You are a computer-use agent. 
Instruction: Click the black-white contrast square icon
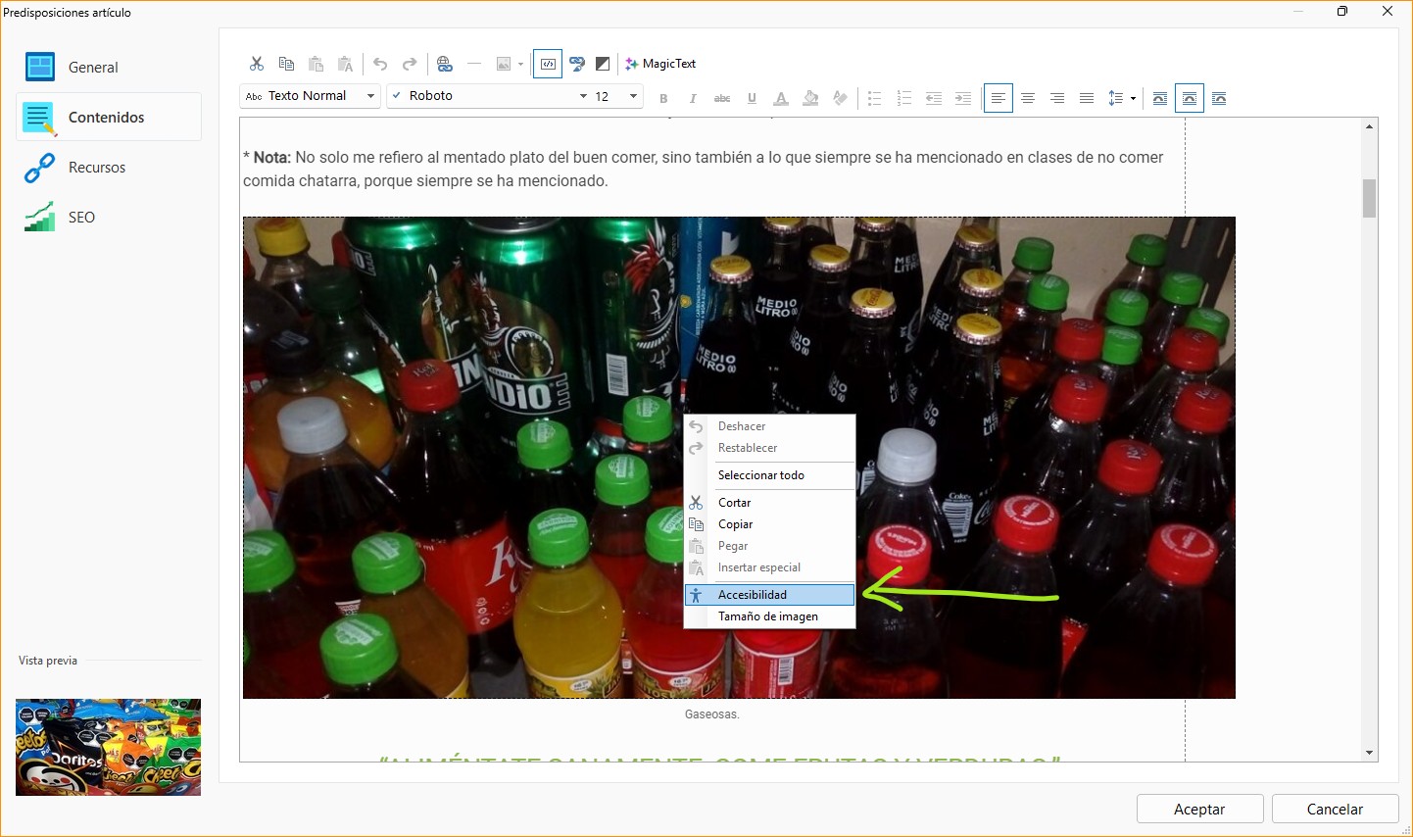click(x=603, y=64)
